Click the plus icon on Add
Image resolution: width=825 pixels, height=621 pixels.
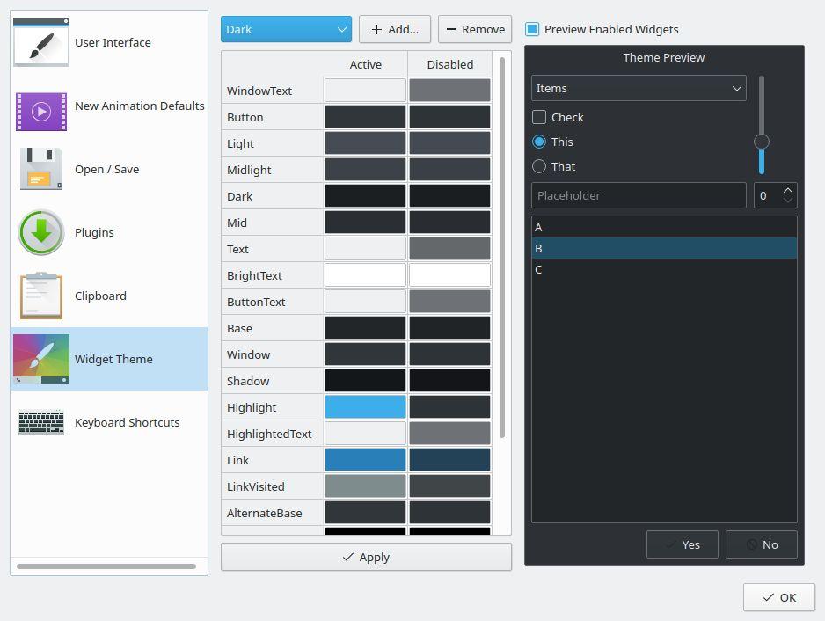pos(376,30)
